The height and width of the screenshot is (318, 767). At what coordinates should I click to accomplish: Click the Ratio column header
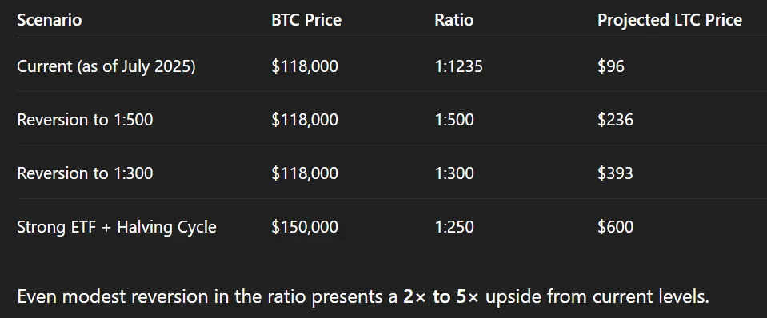tap(454, 20)
